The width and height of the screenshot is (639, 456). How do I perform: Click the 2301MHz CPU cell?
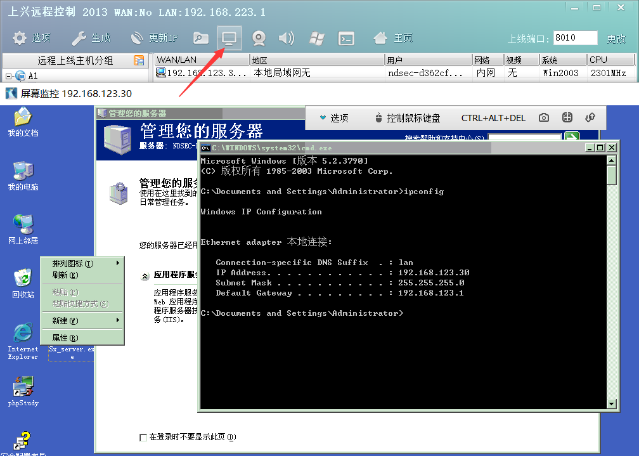(608, 73)
